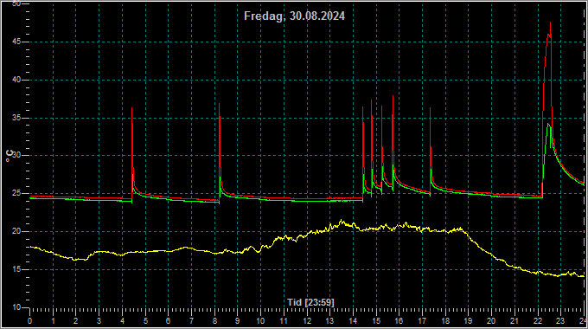Click the tallest red peak near hour 22
This screenshot has height=329, width=588.
point(550,23)
